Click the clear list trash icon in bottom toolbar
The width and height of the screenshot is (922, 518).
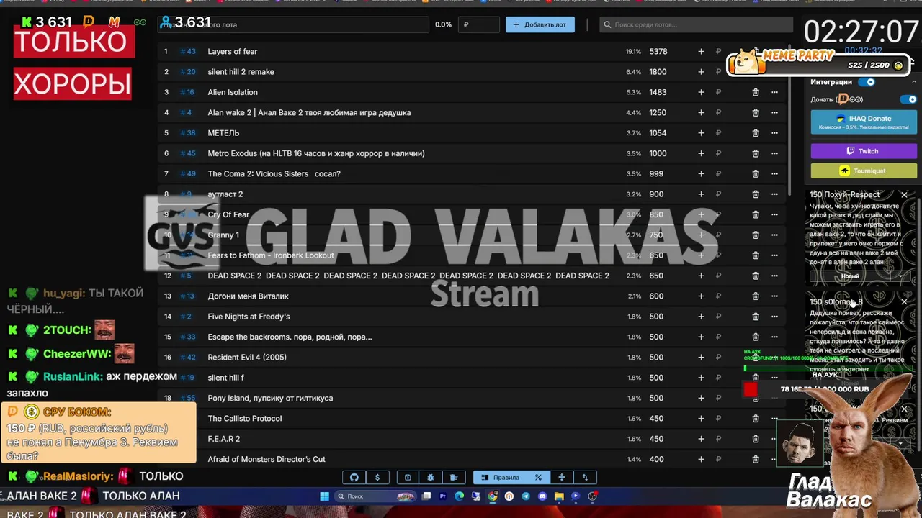click(x=454, y=478)
